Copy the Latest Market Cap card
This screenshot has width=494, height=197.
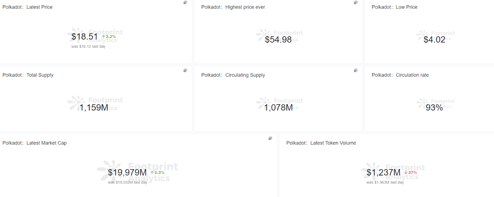coord(270,139)
